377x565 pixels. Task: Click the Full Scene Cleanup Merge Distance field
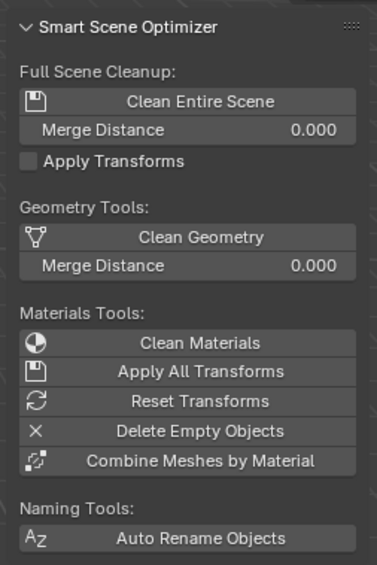tap(188, 130)
